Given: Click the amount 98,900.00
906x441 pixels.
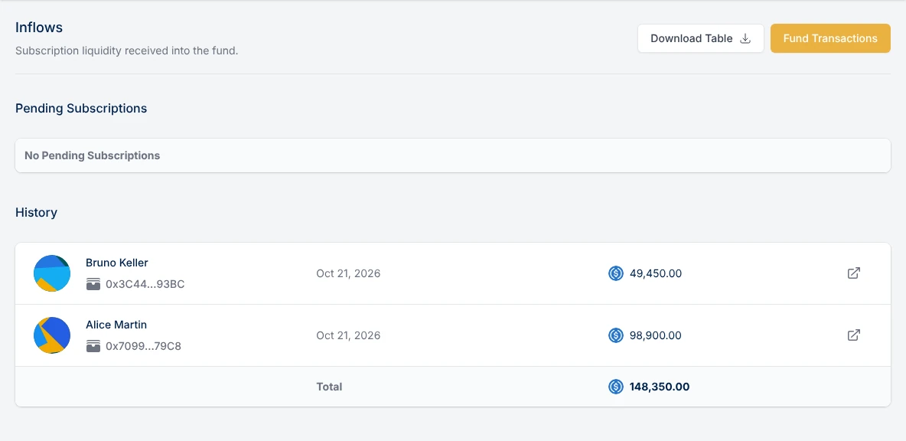Looking at the screenshot, I should [656, 335].
